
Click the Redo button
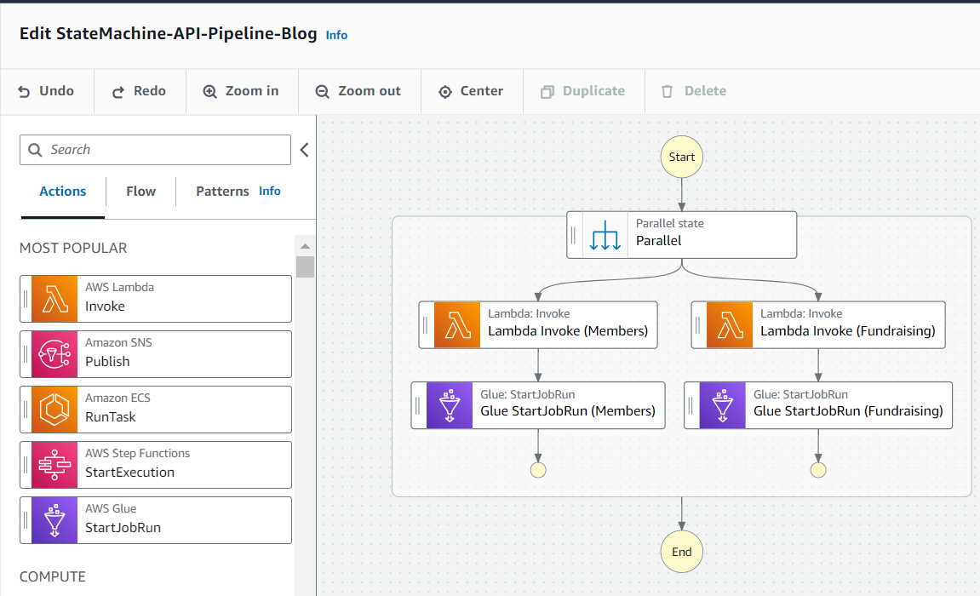[x=139, y=91]
